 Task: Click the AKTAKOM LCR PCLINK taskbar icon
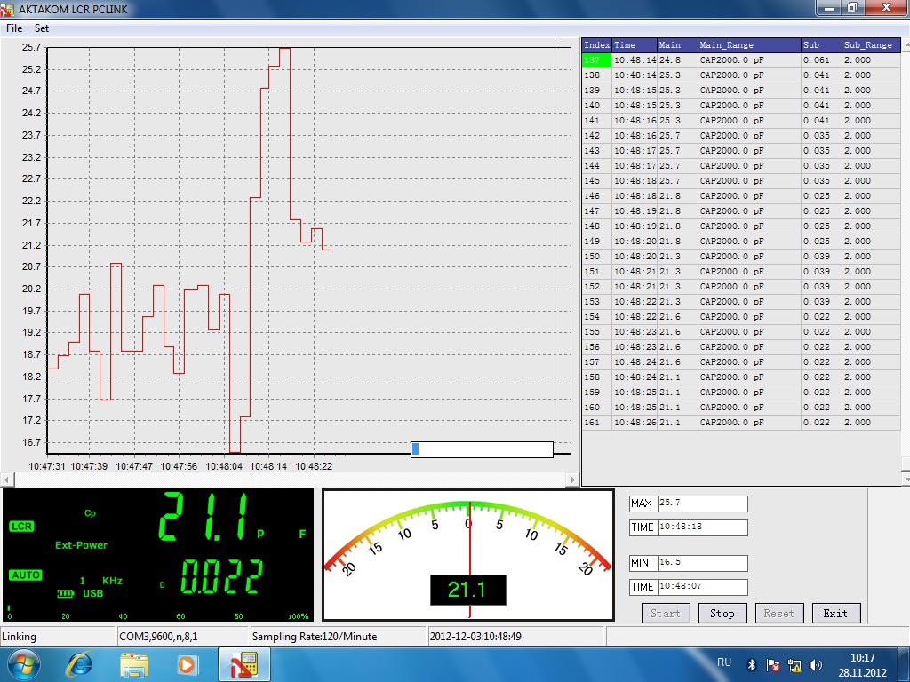pyautogui.click(x=244, y=664)
